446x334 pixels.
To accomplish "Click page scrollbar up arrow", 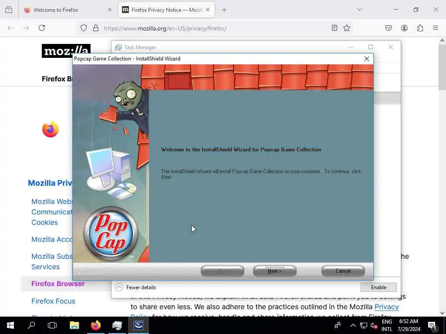I will pos(442,40).
